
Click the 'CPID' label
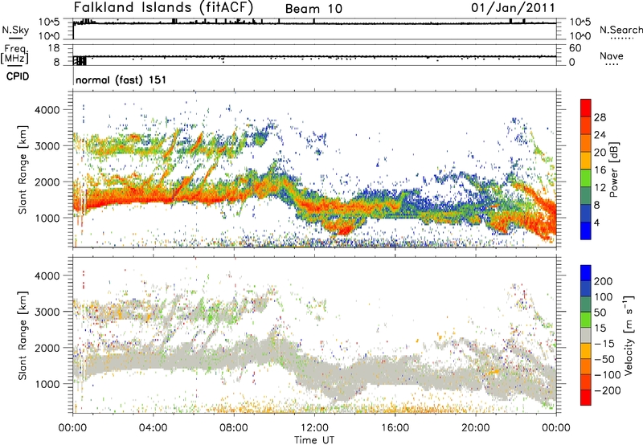point(18,76)
